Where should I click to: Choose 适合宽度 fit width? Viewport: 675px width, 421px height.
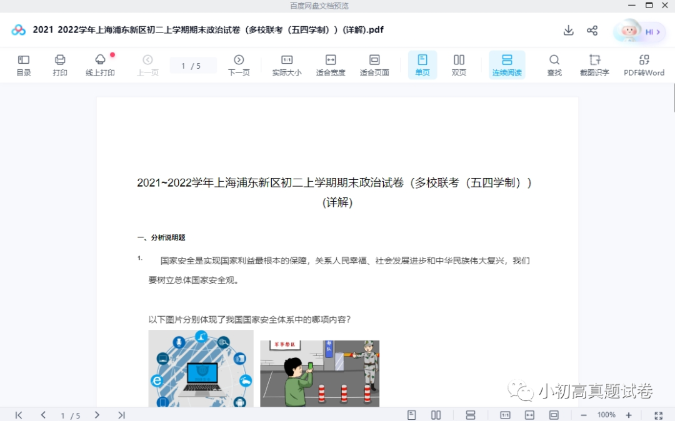coord(331,65)
